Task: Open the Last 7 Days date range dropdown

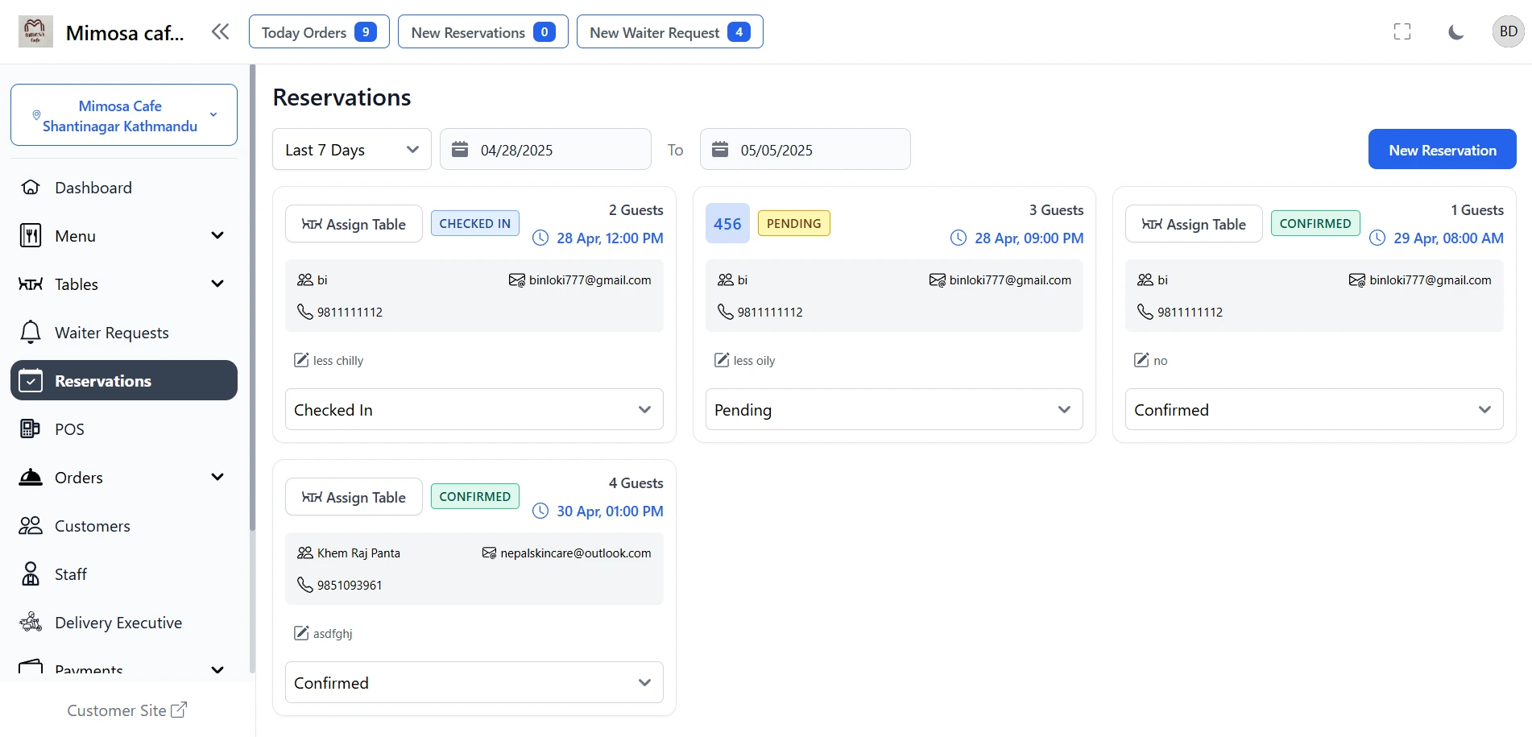Action: (x=351, y=149)
